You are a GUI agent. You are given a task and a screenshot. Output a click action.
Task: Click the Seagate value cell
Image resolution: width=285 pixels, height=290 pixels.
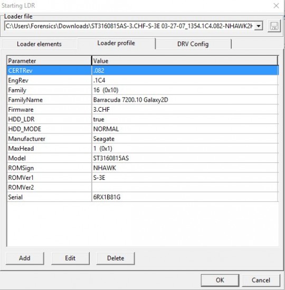point(185,139)
